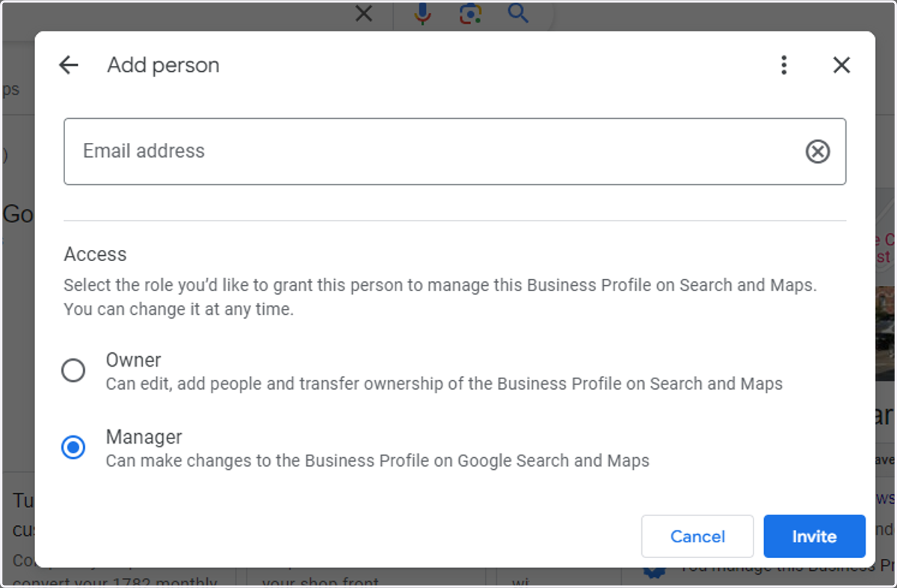Select the Manager role radio button
The width and height of the screenshot is (897, 588).
[73, 447]
